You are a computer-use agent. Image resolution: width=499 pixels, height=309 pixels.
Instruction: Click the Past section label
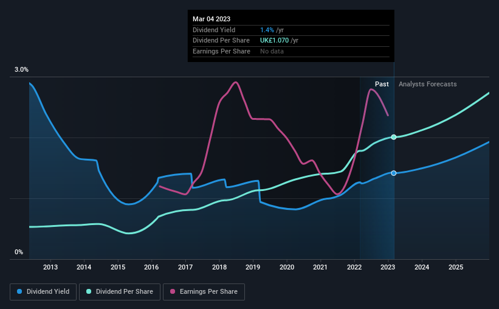[x=382, y=84]
